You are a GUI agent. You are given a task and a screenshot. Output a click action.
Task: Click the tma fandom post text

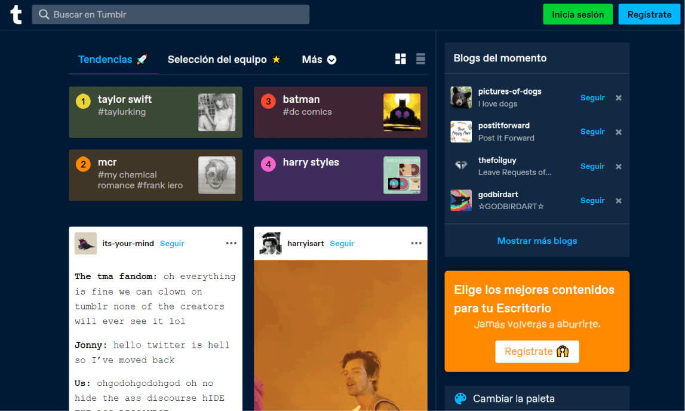click(x=155, y=299)
